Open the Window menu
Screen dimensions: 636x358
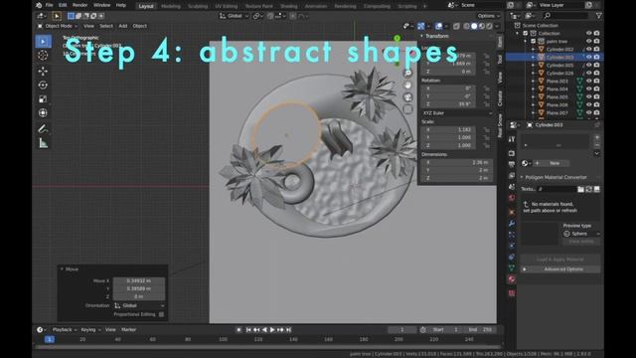tap(101, 5)
